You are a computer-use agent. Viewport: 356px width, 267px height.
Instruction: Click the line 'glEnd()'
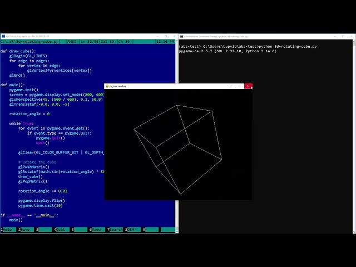[x=17, y=76]
